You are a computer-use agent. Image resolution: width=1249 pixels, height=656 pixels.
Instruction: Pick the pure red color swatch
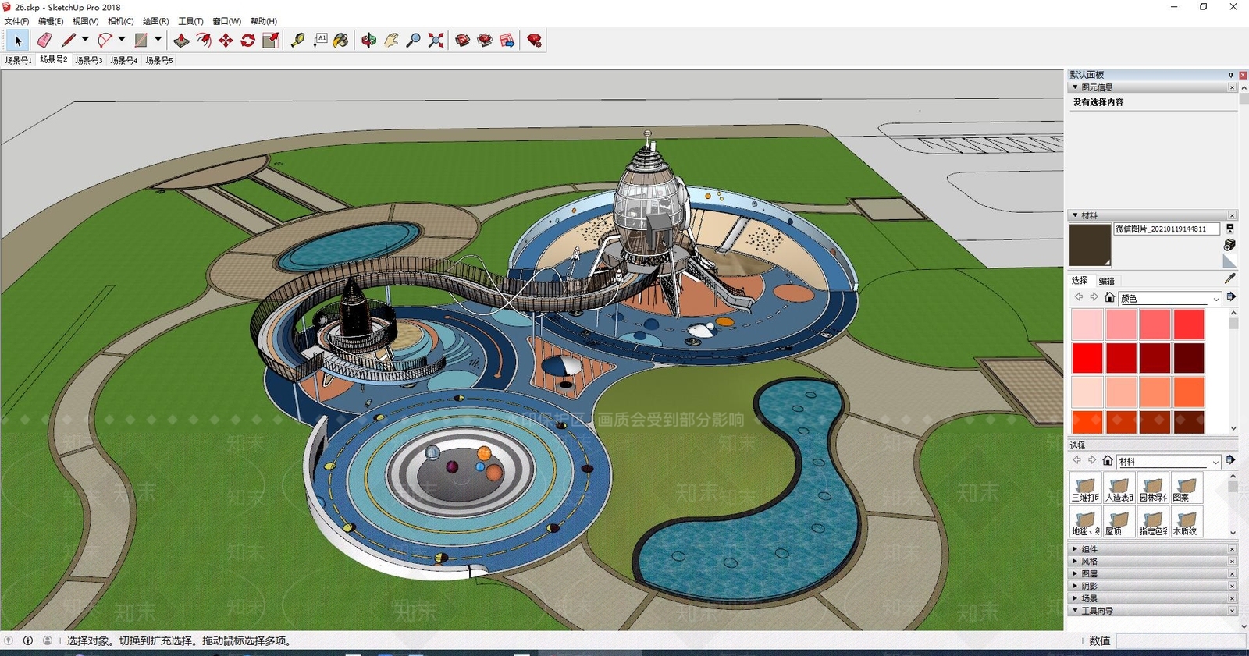click(1087, 358)
